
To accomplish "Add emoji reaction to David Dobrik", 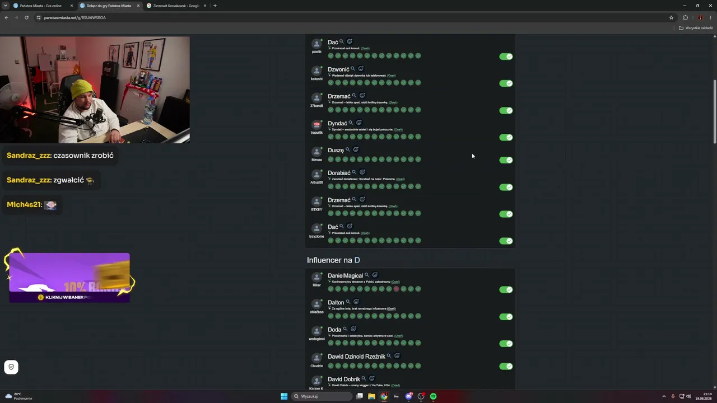I will tap(371, 378).
